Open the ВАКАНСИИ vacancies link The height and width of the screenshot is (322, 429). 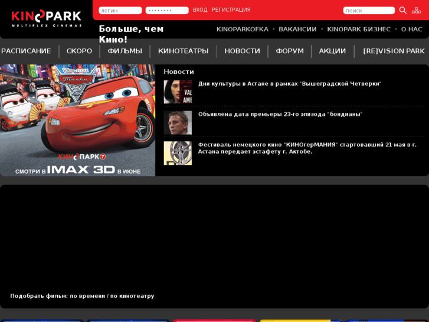(x=297, y=30)
